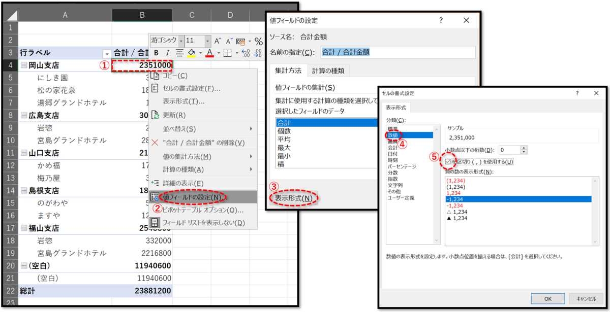Click the increase font size icon
This screenshot has height=312, width=610.
[218, 41]
